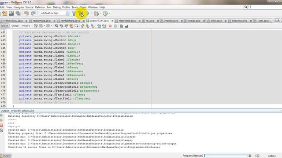
Task: Toggle Rectangular Selection mode
Action: [x=76, y=26]
